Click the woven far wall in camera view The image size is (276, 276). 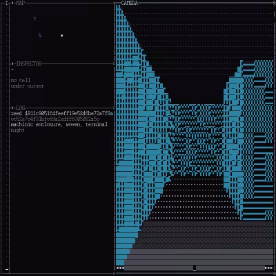click(x=197, y=139)
